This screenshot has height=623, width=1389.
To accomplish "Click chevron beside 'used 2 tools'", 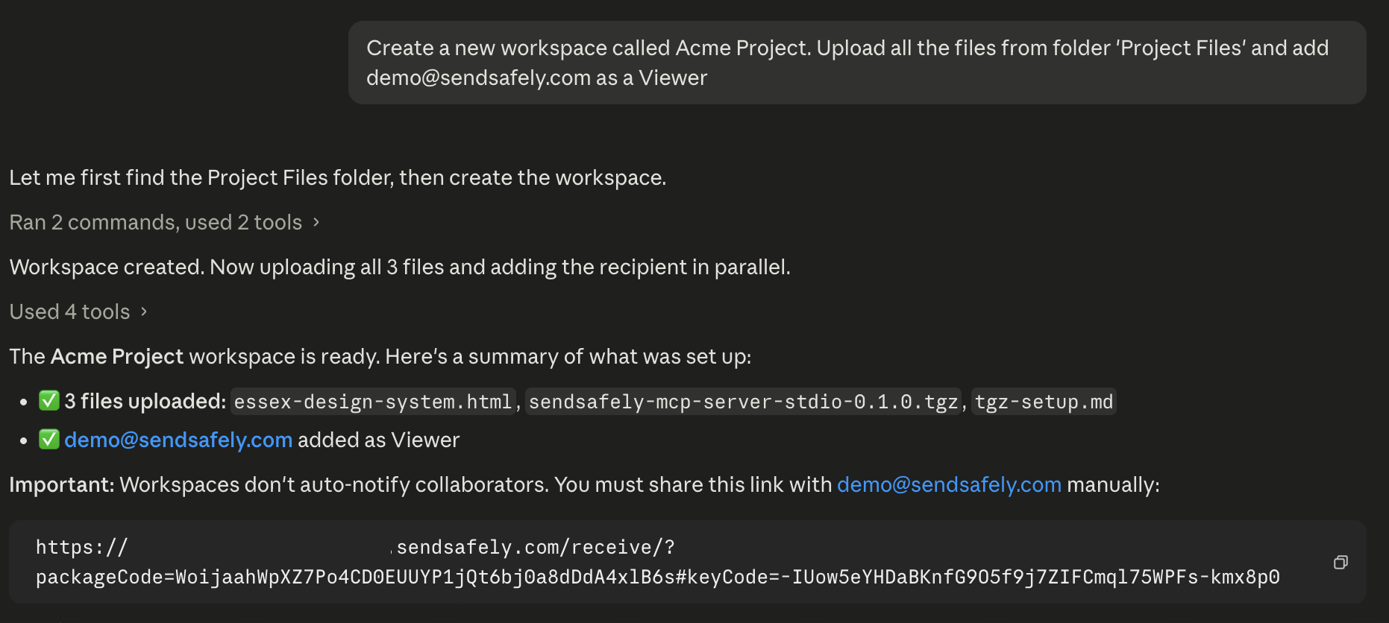I will pos(316,222).
